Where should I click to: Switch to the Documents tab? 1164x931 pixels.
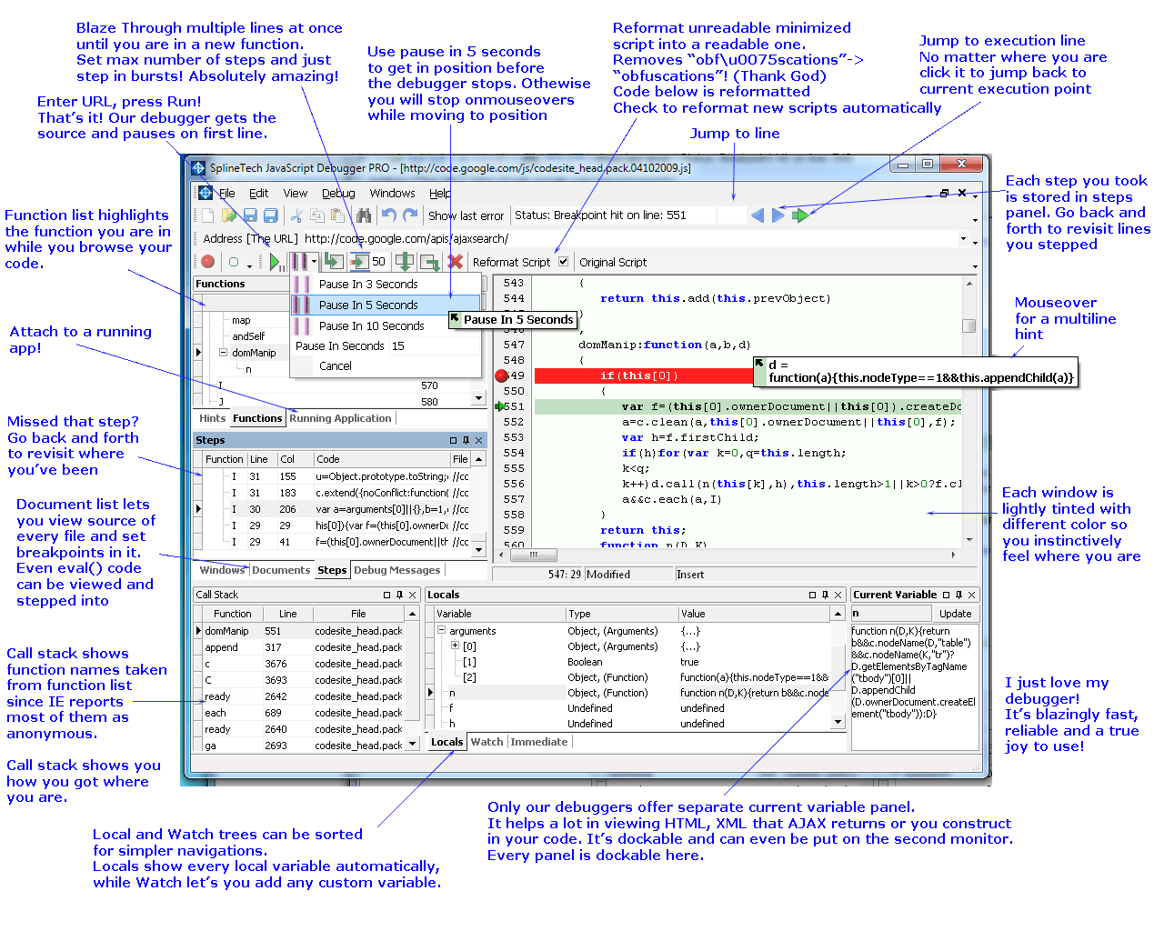pyautogui.click(x=281, y=570)
